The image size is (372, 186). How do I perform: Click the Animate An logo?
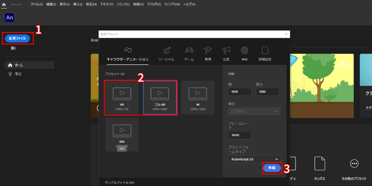(10, 18)
